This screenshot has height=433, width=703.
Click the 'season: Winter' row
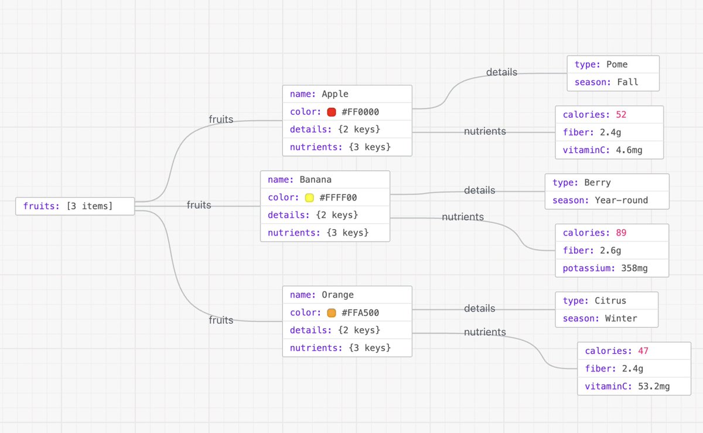coord(607,318)
